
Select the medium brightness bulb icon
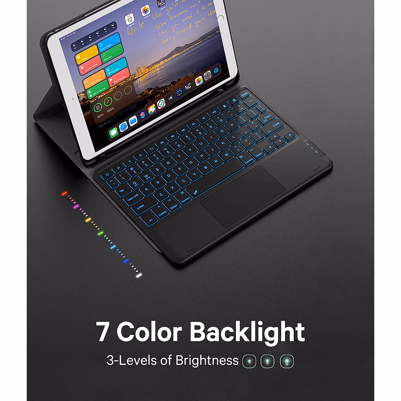pyautogui.click(x=267, y=361)
